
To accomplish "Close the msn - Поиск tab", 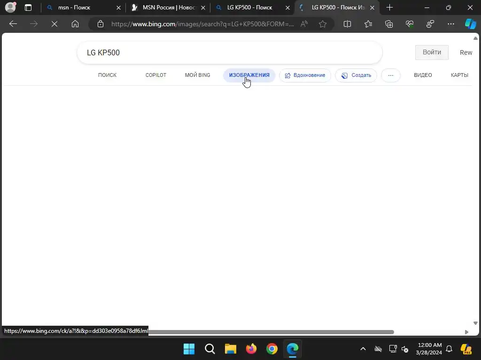I will pos(118,7).
